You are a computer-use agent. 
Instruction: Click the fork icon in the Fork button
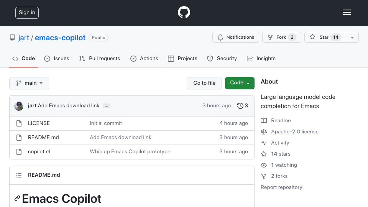click(270, 37)
